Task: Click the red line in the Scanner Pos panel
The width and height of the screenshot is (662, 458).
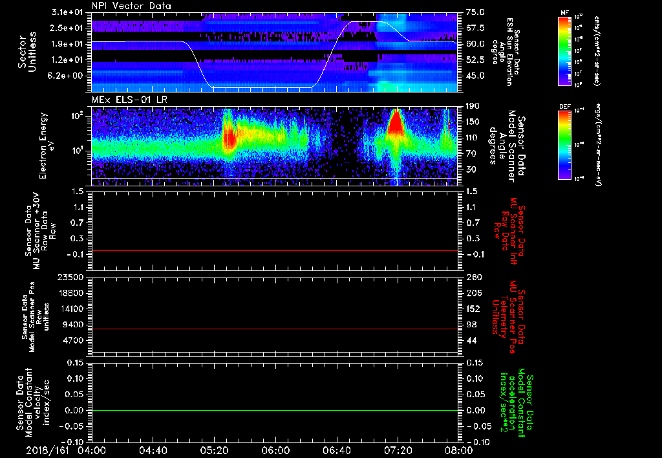Action: pyautogui.click(x=274, y=329)
